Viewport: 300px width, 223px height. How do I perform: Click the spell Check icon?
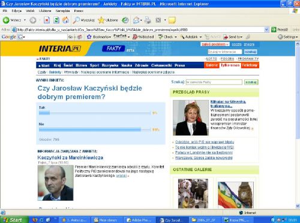(x=160, y=37)
